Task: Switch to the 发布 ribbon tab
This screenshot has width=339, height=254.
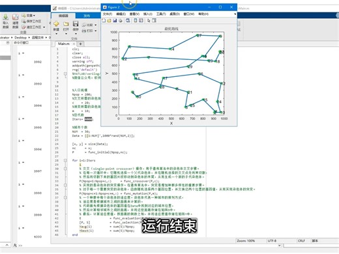Action: pyautogui.click(x=87, y=16)
